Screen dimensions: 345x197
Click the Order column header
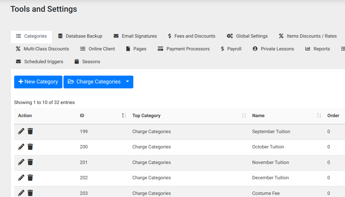333,116
